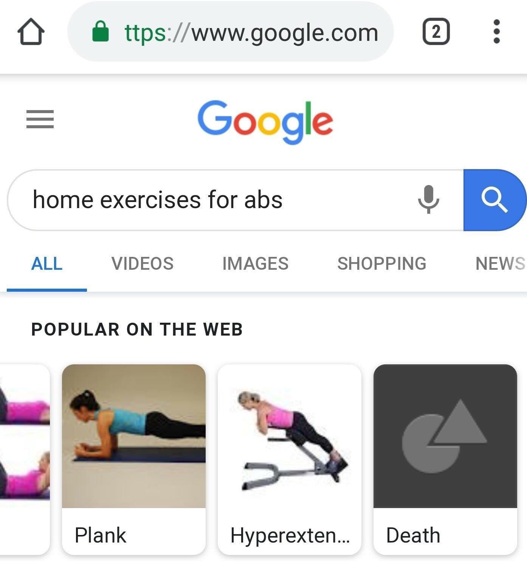The image size is (527, 569).
Task: Open the browser three-dot overflow menu
Action: point(497,31)
